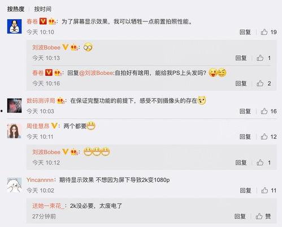Like Yincannnn's comment with 11 likes
282x227 pixels.
[264, 190]
